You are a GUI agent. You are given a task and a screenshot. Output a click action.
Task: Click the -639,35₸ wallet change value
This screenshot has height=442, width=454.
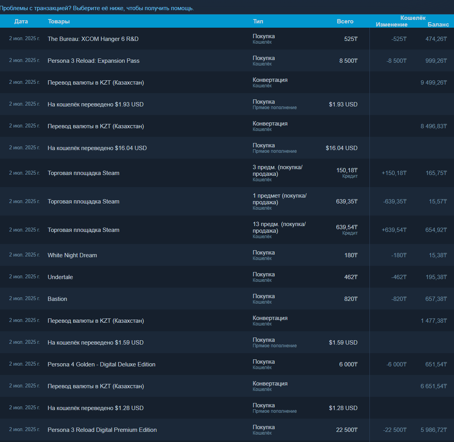coord(395,201)
